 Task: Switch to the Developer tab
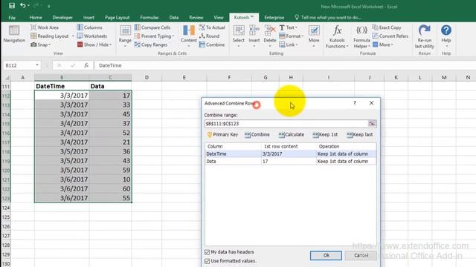[62, 18]
